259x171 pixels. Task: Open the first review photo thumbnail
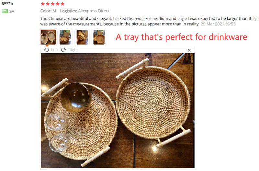click(48, 37)
